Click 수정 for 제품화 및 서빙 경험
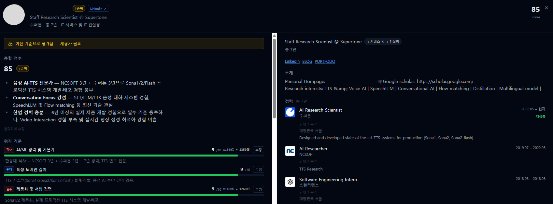This screenshot has width=553, height=204. click(259, 189)
